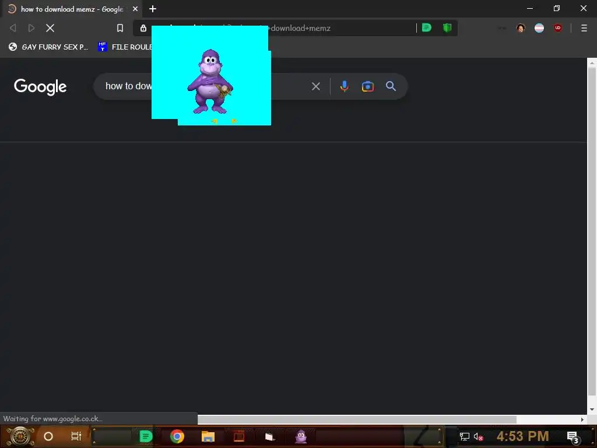597x448 pixels.
Task: Click the trans flag extension icon
Action: tap(539, 28)
